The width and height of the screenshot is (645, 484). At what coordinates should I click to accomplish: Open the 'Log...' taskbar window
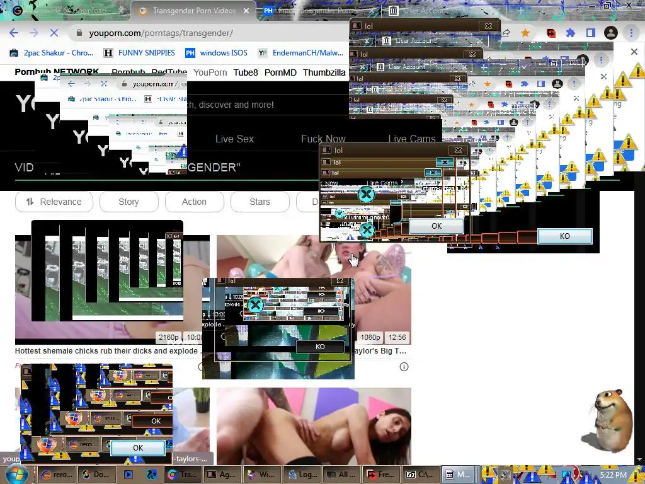[x=302, y=475]
